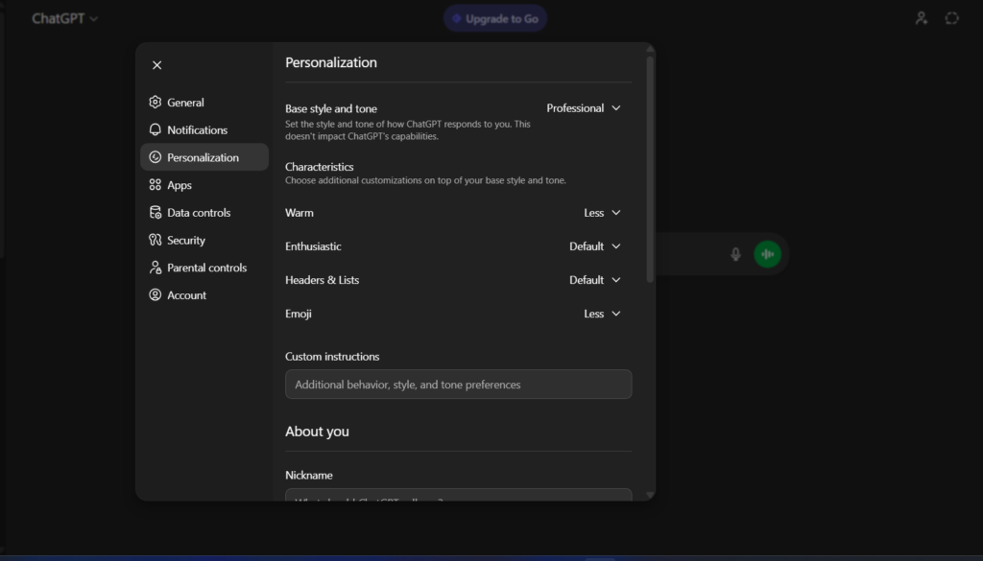Click the Apps grid icon
The image size is (983, 561).
(156, 185)
